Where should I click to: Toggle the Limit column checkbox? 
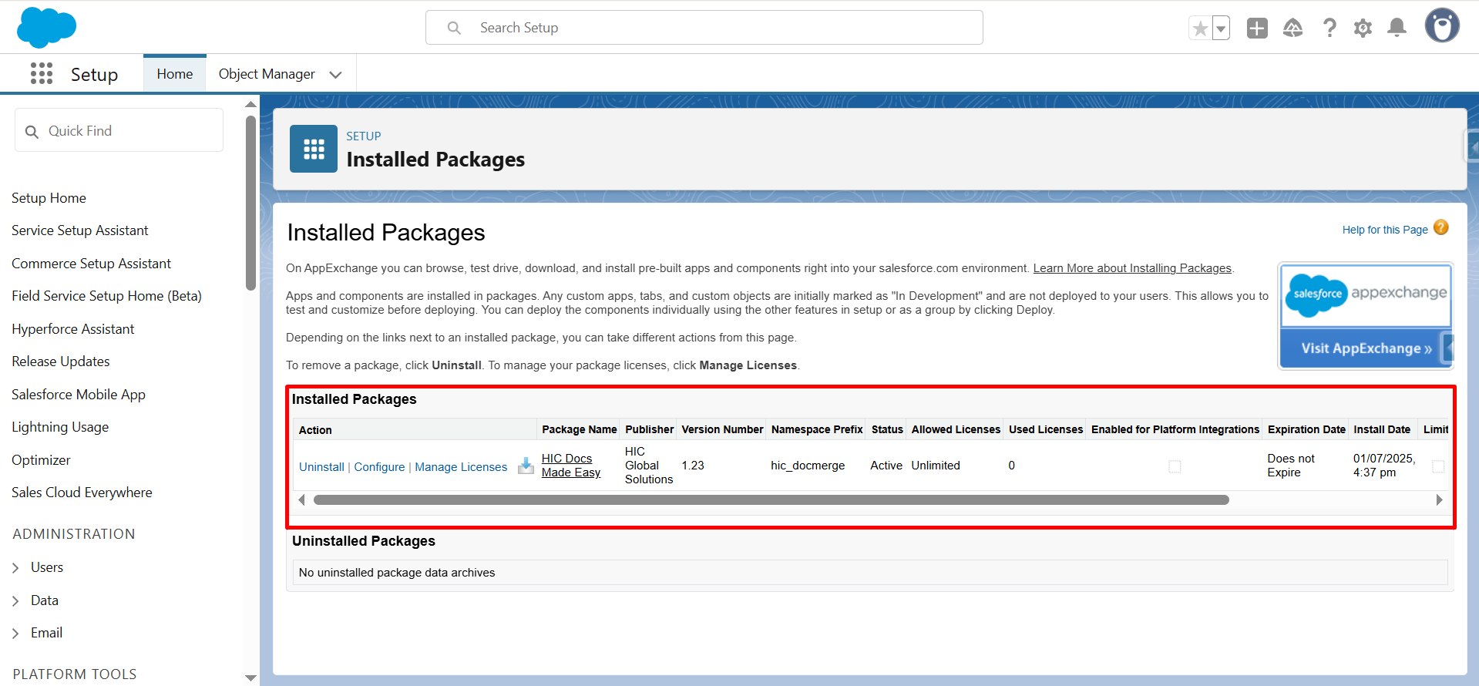tap(1438, 466)
